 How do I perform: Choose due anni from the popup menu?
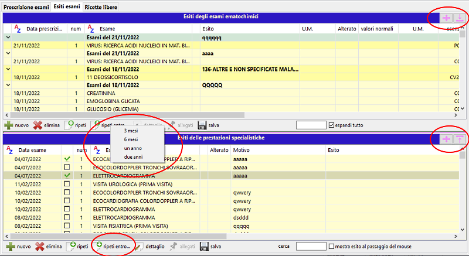[134, 157]
